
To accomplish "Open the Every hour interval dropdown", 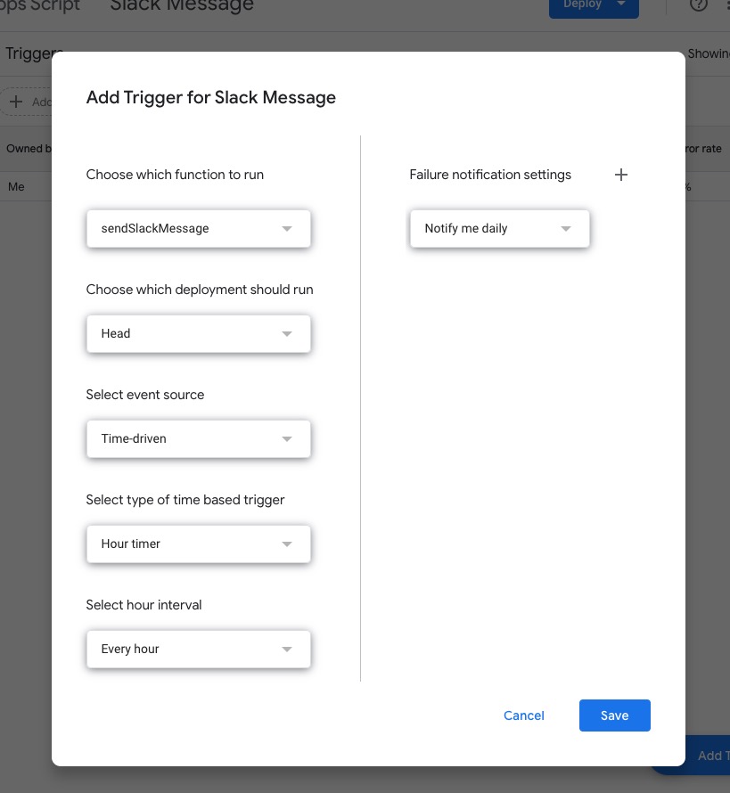I will coord(198,650).
